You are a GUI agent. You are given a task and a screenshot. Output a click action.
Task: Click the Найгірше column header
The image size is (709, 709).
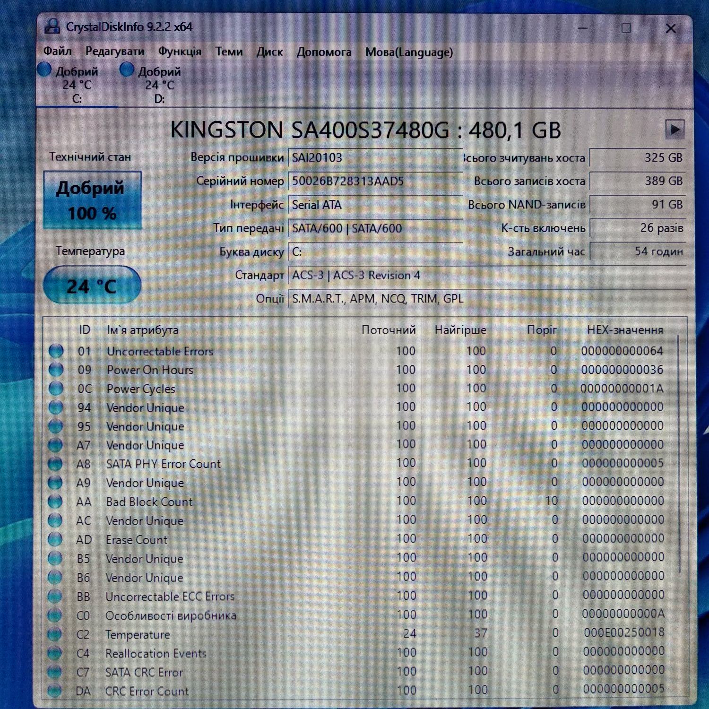pyautogui.click(x=460, y=330)
